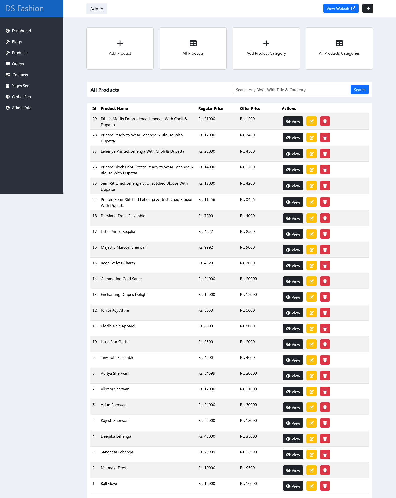Open the All Products Categories card
Screen dimensions: 396x498
[339, 48]
